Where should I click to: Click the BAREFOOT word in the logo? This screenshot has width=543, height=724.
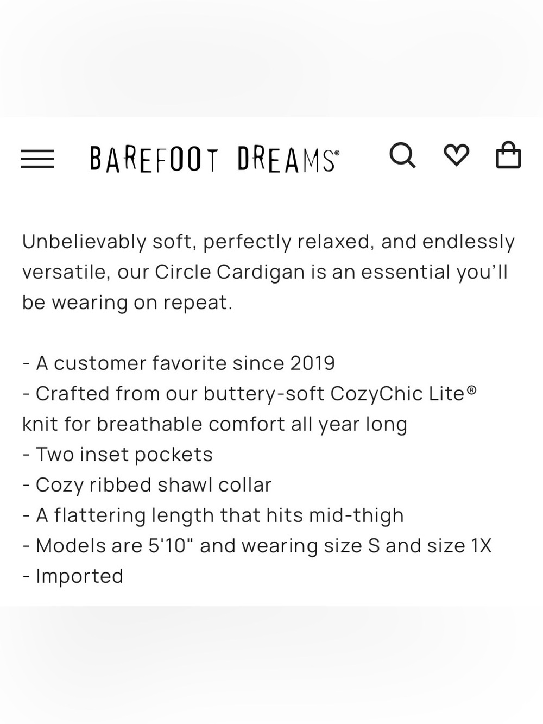154,160
